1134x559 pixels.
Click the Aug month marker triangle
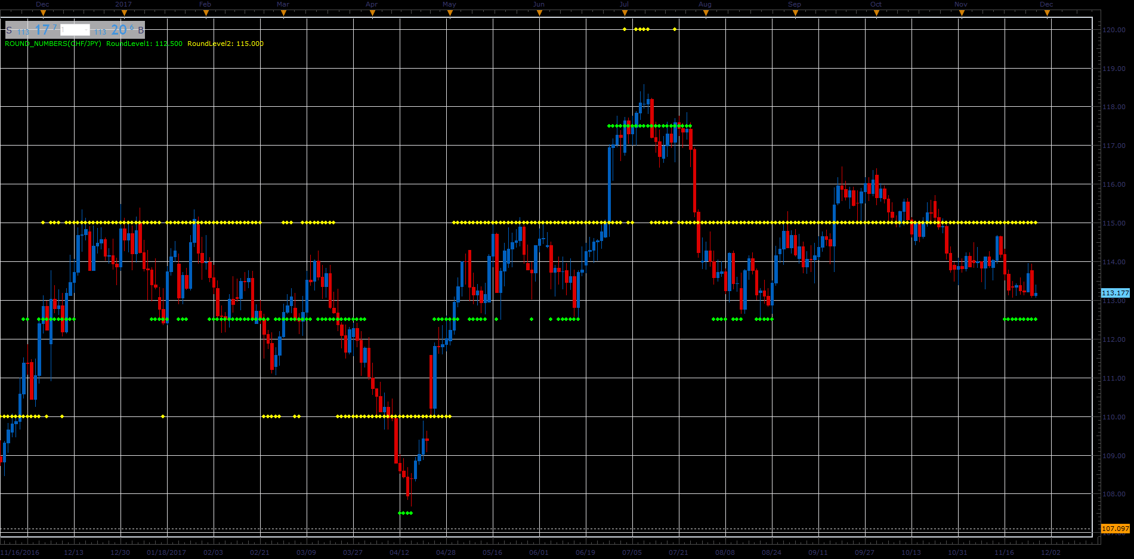click(706, 13)
